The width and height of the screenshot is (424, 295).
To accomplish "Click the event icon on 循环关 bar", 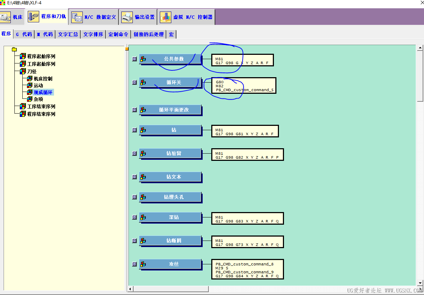I will point(143,82).
